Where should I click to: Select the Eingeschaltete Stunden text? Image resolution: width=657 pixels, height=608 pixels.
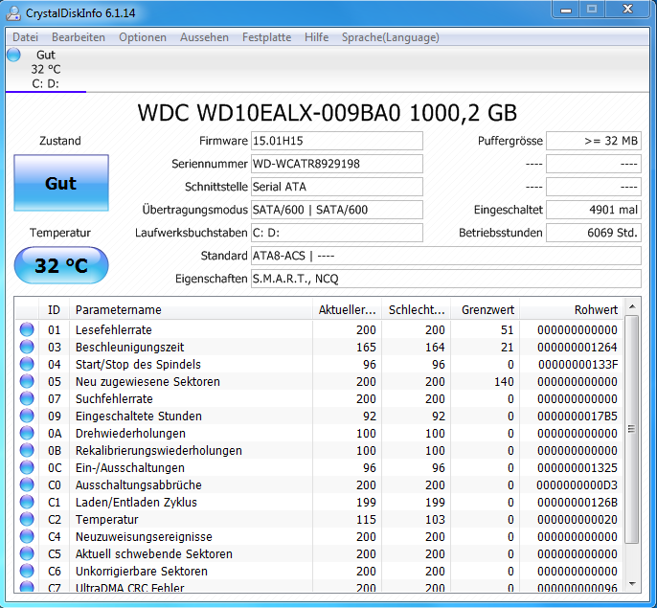pyautogui.click(x=138, y=416)
